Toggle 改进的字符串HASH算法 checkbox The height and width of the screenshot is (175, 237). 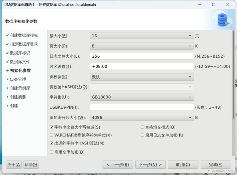pyautogui.click(x=52, y=143)
